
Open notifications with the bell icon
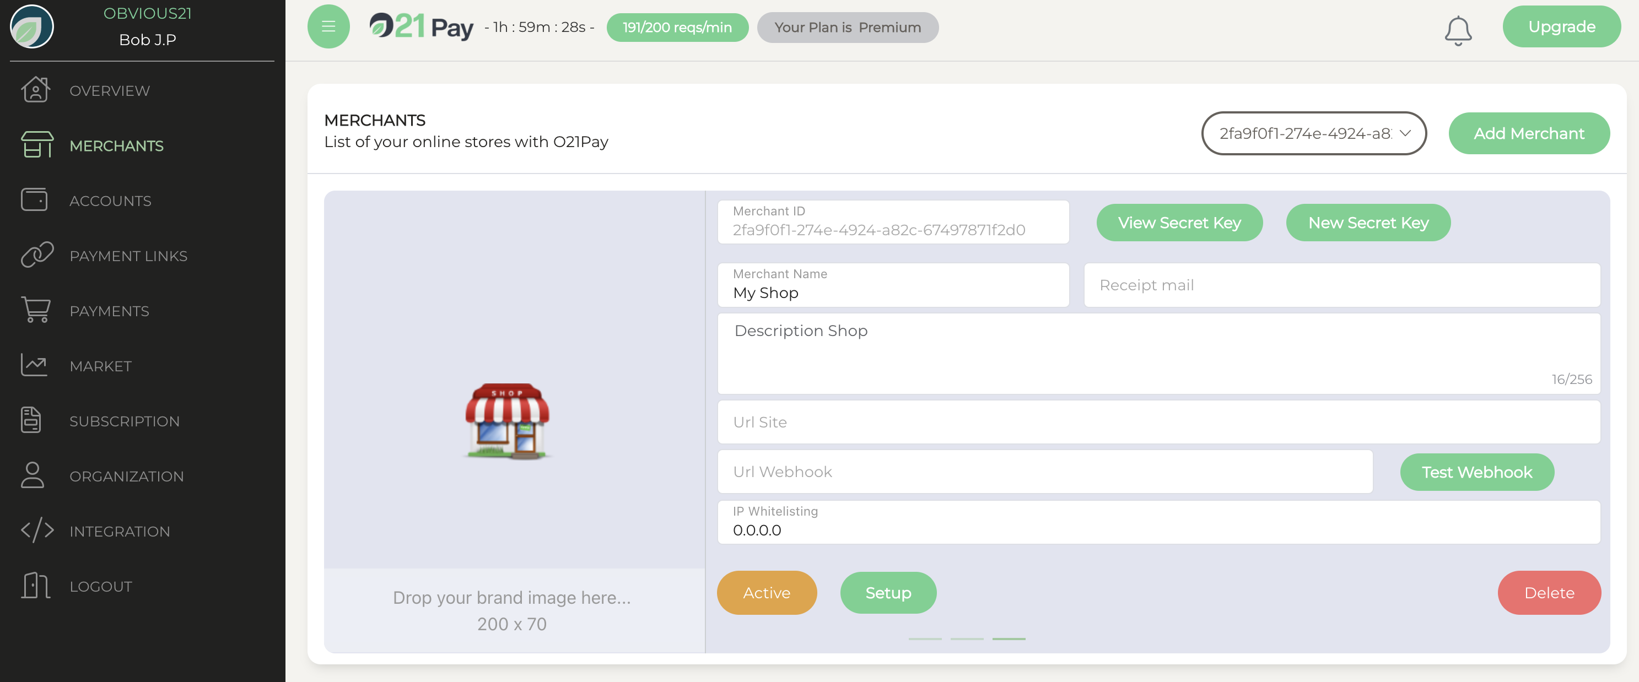pos(1458,30)
